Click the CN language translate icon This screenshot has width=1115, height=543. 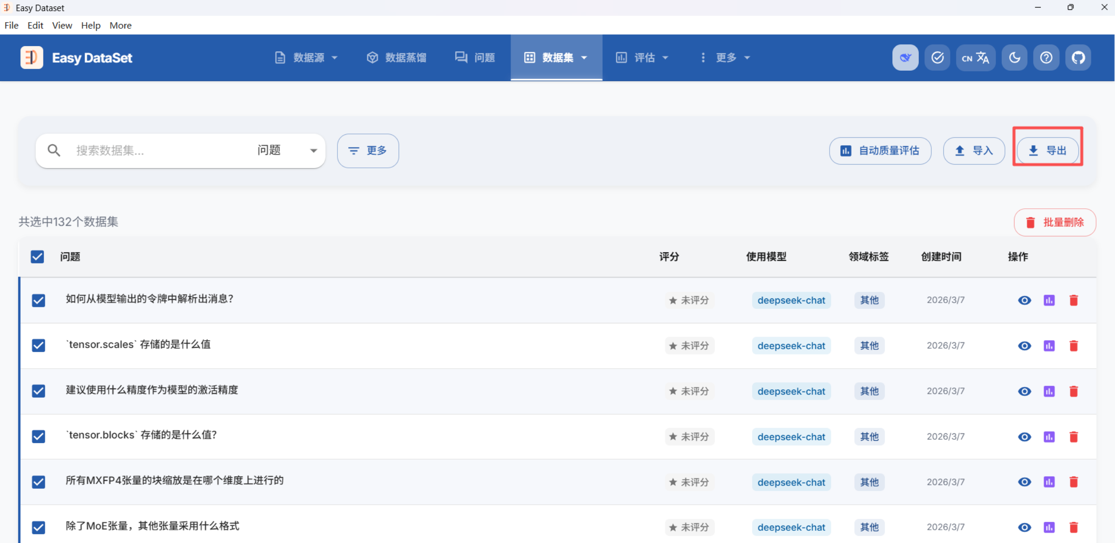pyautogui.click(x=975, y=58)
